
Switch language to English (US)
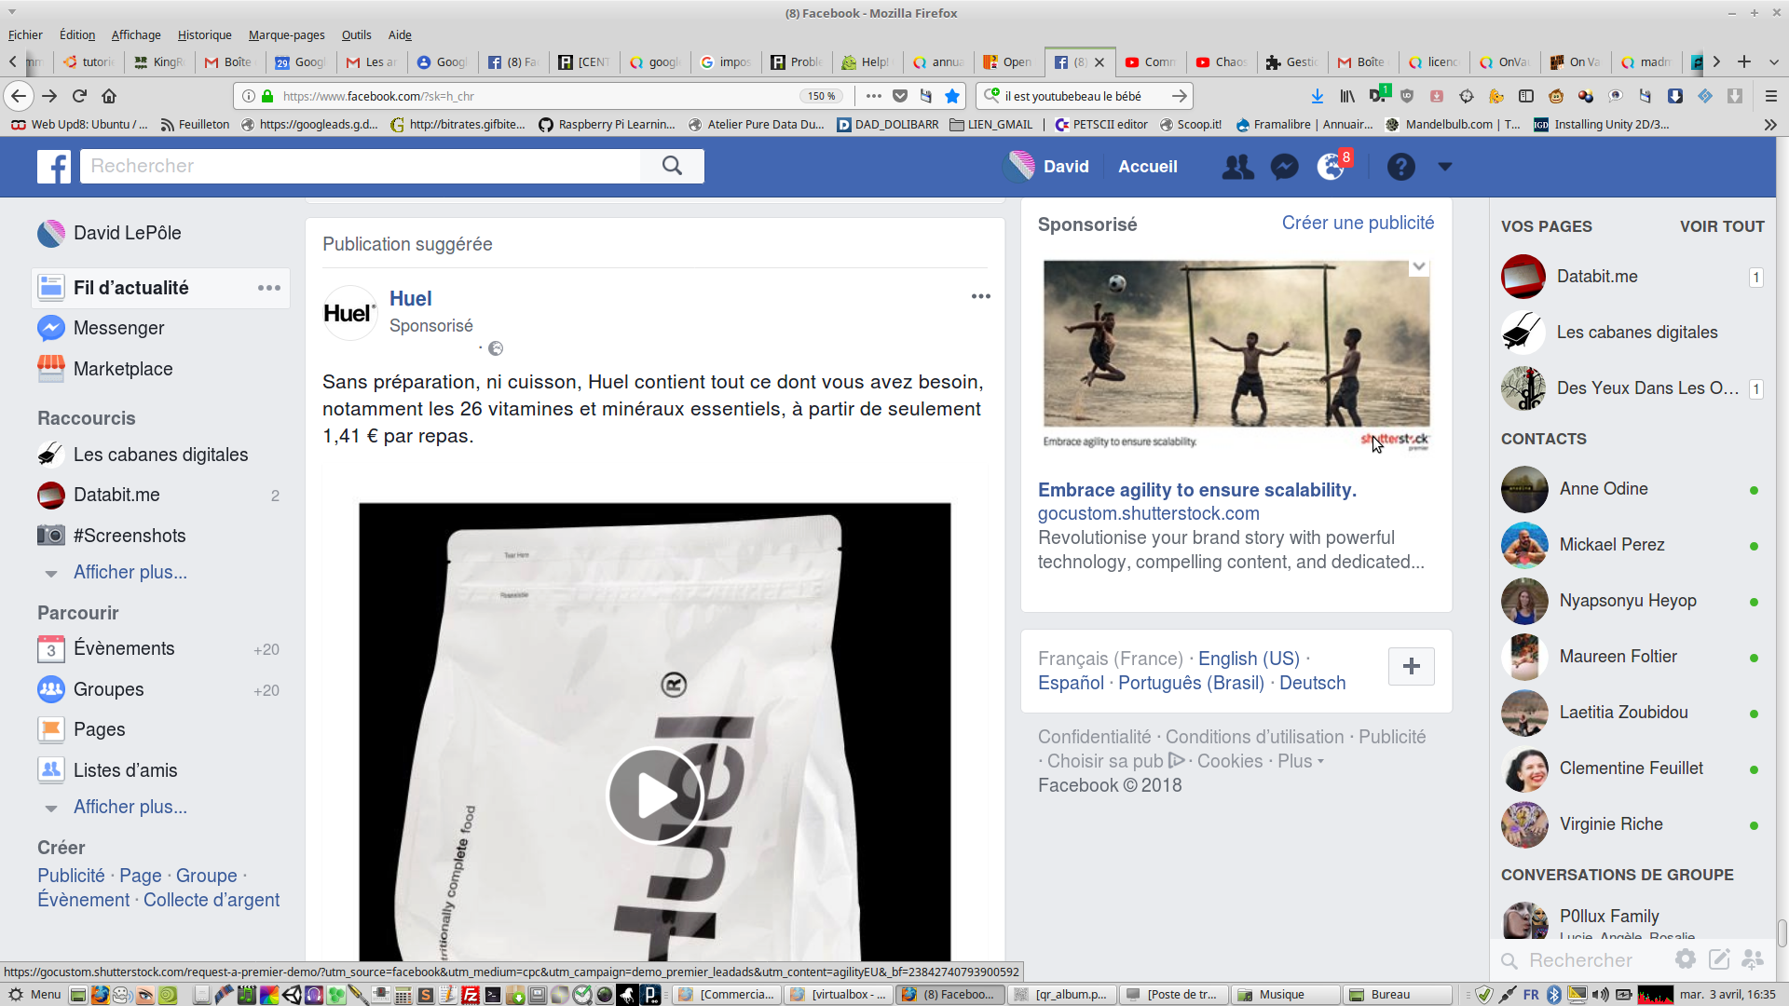point(1249,659)
